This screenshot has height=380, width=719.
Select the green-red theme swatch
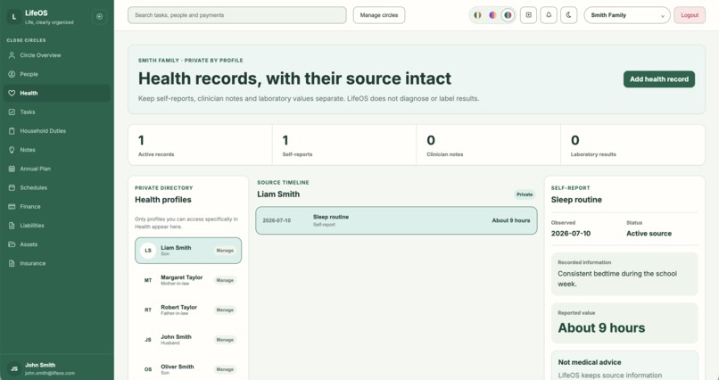pos(508,15)
